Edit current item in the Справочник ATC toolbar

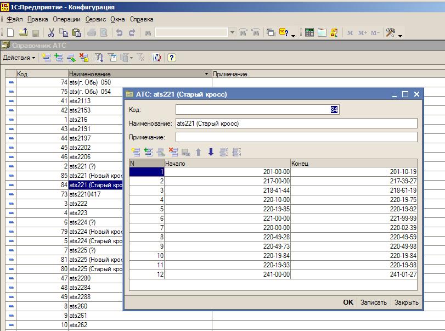pos(71,58)
